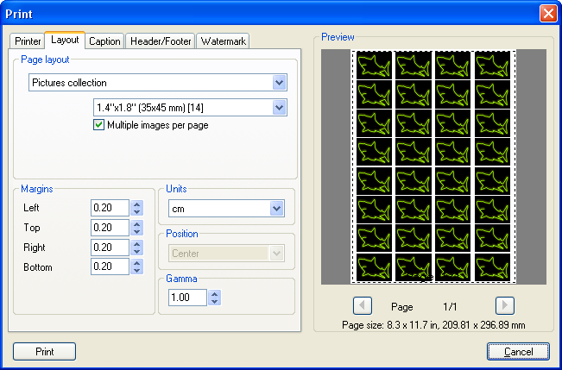Click top-left shark thumbnail in preview

point(372,64)
